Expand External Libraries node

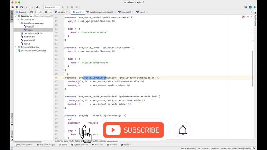click(16, 47)
